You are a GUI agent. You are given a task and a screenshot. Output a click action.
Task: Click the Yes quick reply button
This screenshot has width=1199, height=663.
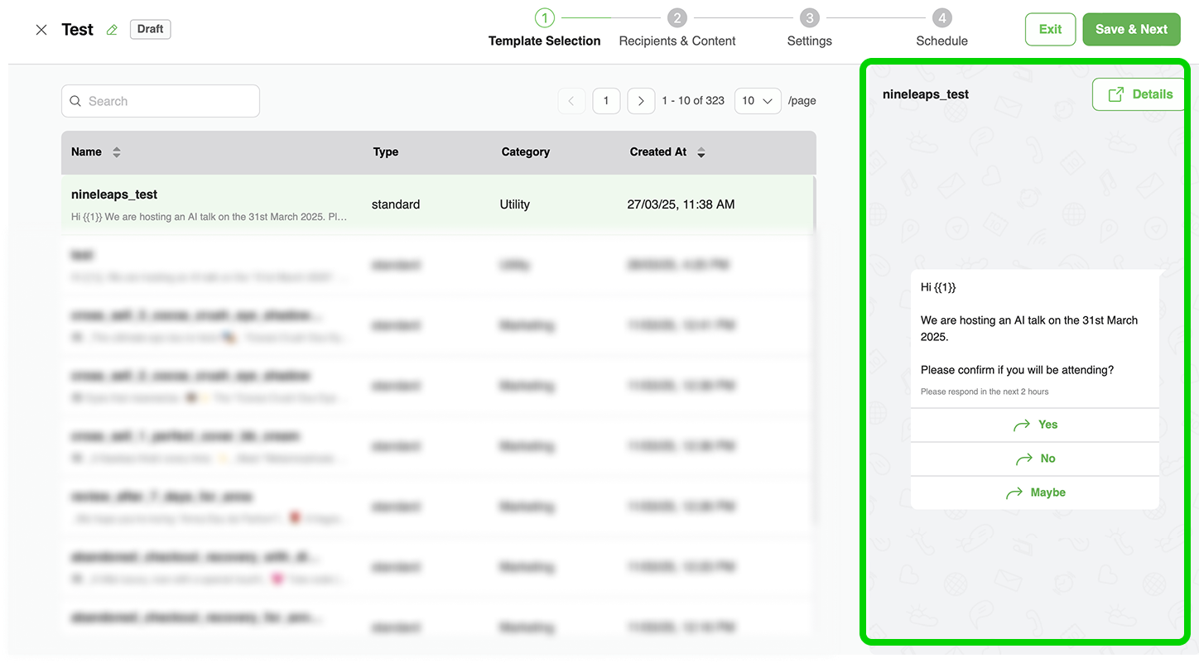[x=1034, y=425]
